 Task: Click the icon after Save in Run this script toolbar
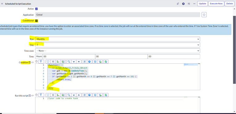[x=100, y=95]
